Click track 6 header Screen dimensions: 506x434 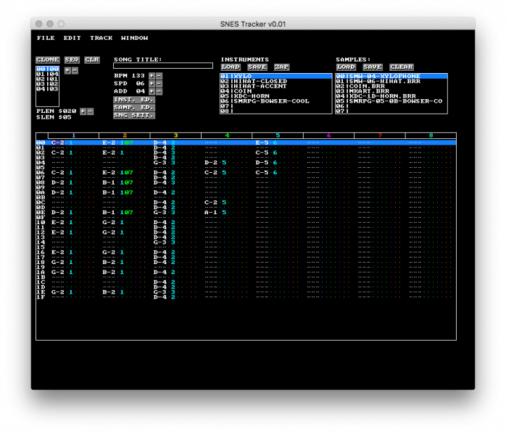[x=329, y=135]
